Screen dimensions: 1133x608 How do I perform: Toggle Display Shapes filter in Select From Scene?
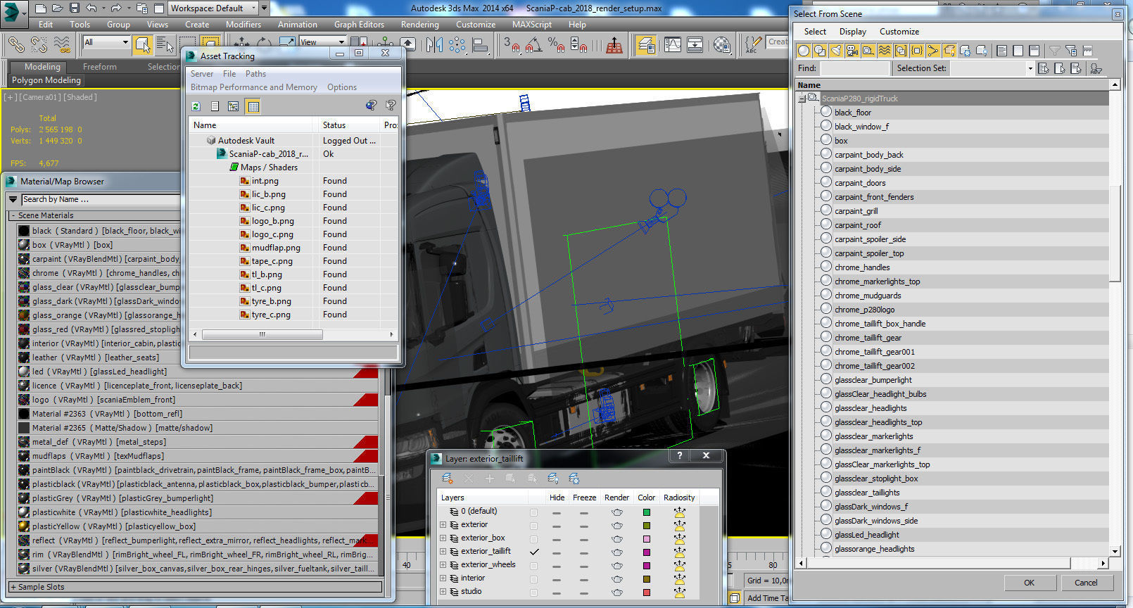click(820, 51)
